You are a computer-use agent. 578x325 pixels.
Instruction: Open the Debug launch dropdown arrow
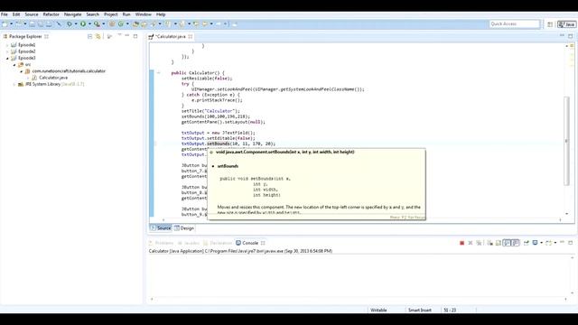76,24
